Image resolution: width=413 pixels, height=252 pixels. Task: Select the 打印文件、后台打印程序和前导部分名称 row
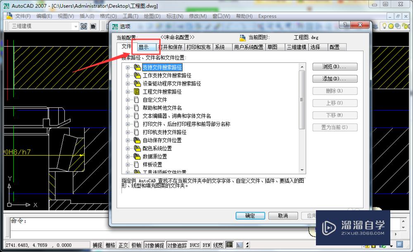[186, 124]
